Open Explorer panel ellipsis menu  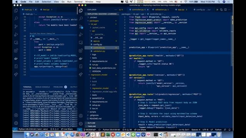pos(116,10)
